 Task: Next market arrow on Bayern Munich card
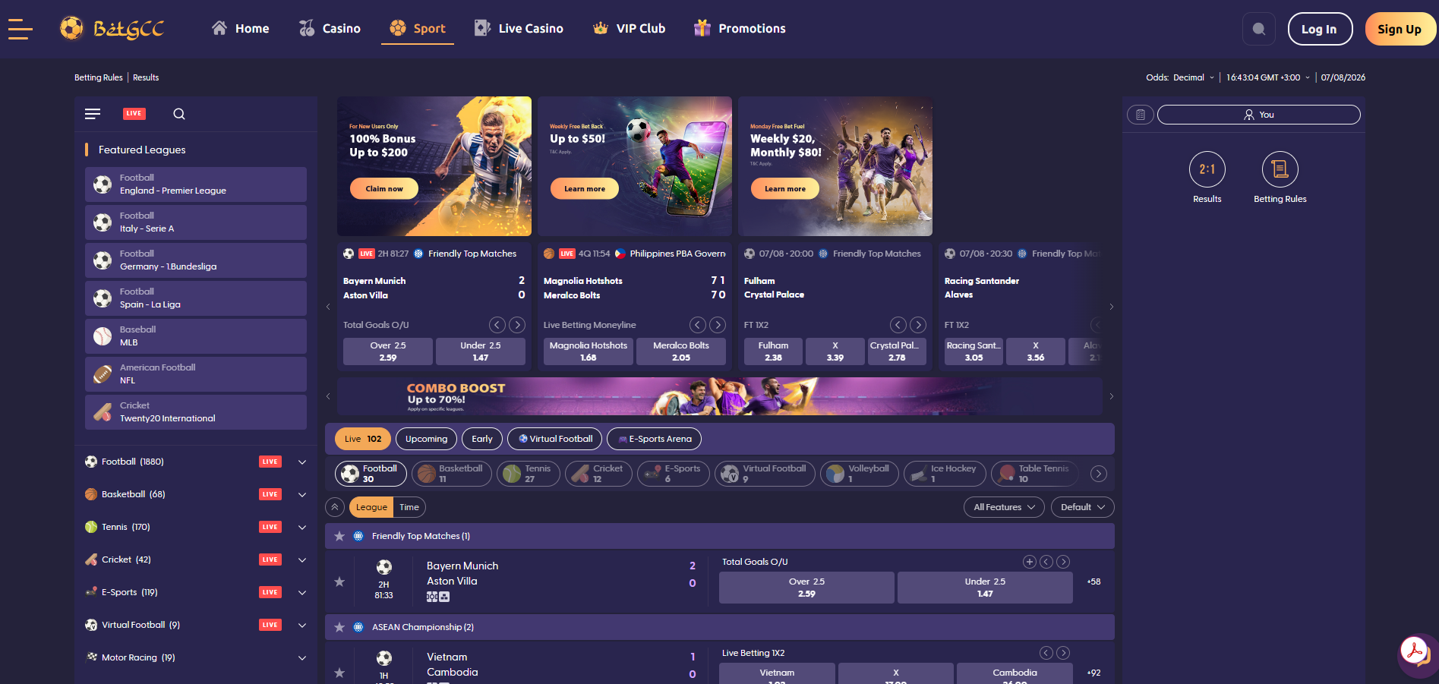point(517,325)
